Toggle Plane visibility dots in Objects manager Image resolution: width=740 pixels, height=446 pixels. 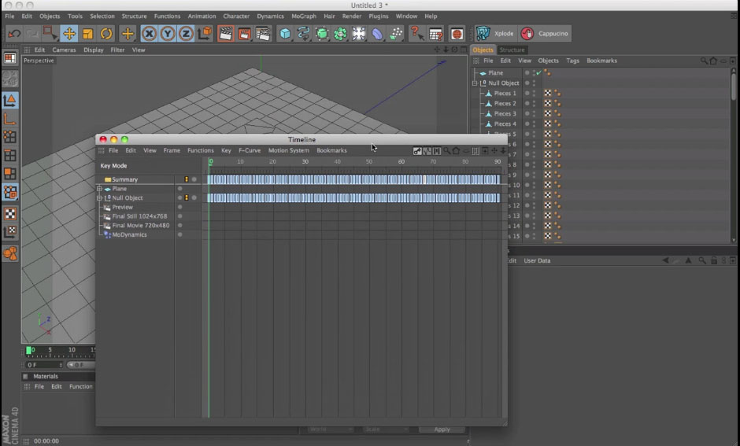pos(534,72)
